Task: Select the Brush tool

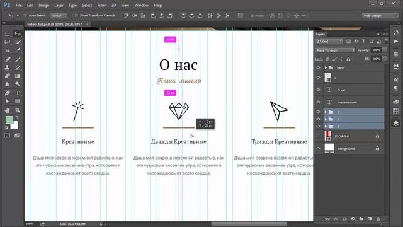Action: click(18, 59)
